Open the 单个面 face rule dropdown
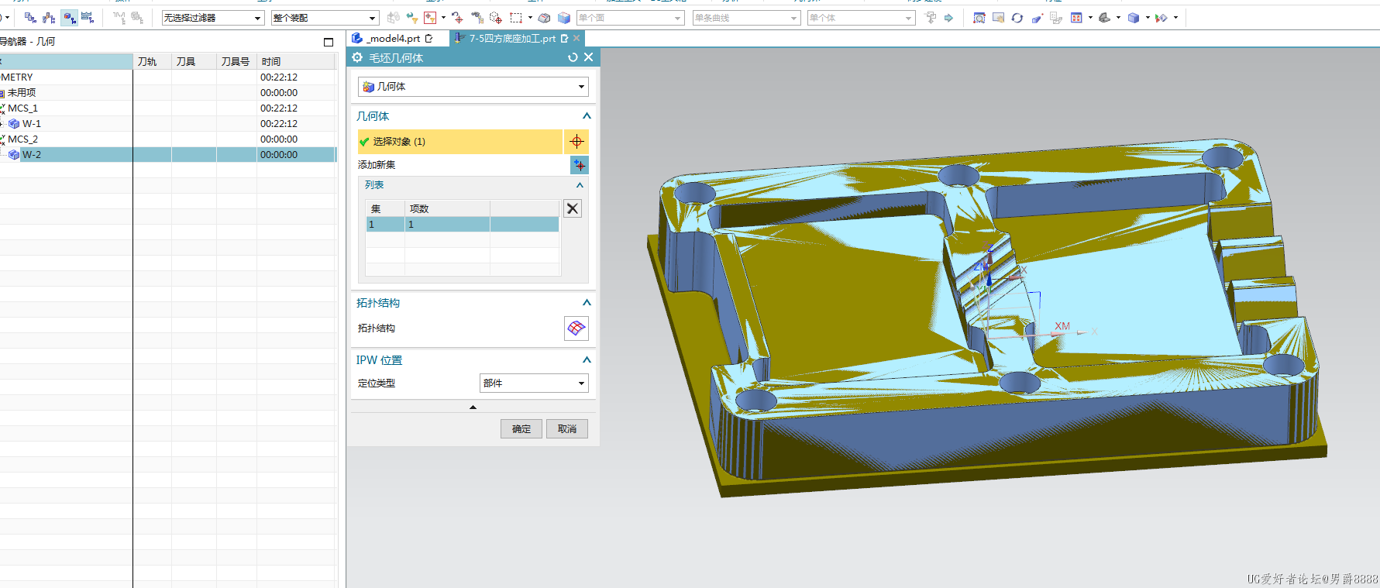Screen dimensions: 1380x588 pos(630,18)
